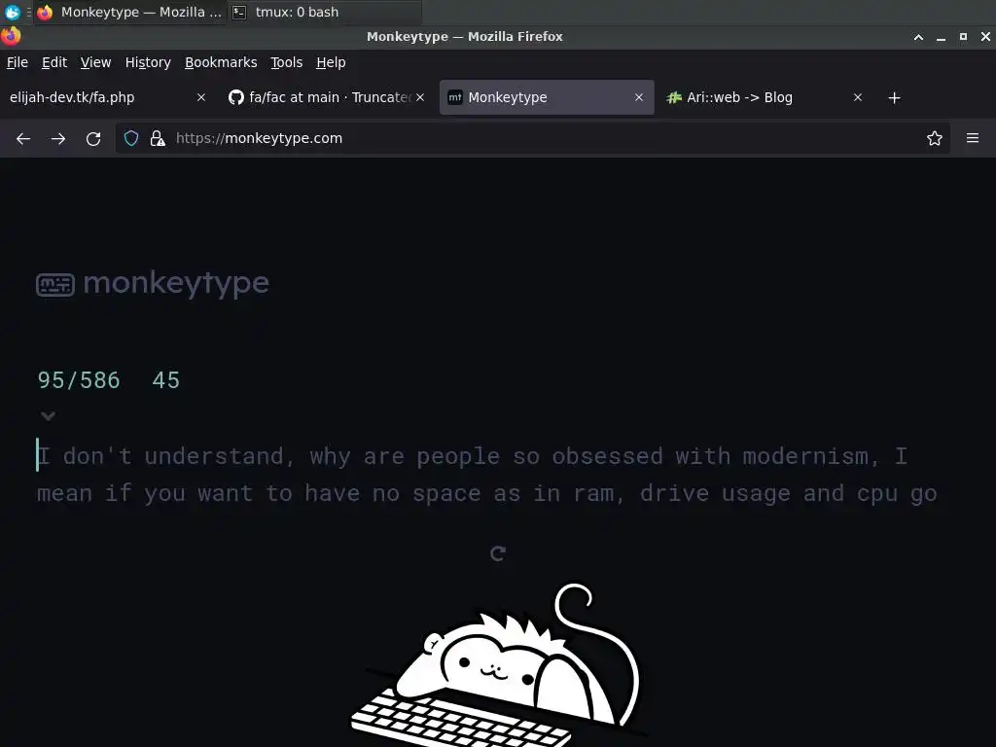The height and width of the screenshot is (747, 996).
Task: View site security lock information
Action: (x=158, y=138)
